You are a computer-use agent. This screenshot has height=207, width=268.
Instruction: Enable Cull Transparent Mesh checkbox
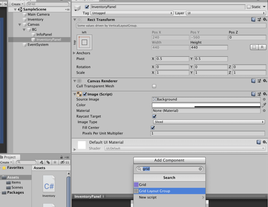tap(154, 86)
